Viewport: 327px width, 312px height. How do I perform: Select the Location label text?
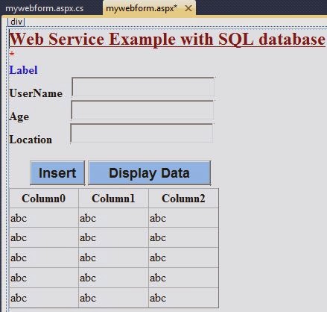pos(31,140)
